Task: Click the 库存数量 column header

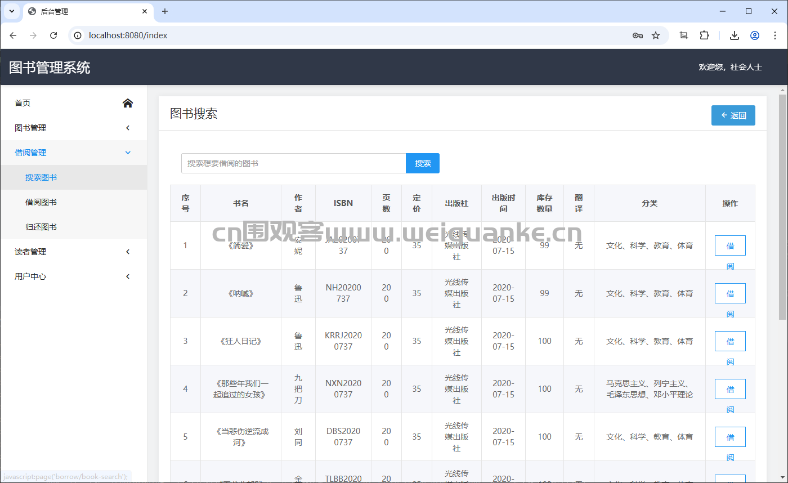Action: [544, 203]
